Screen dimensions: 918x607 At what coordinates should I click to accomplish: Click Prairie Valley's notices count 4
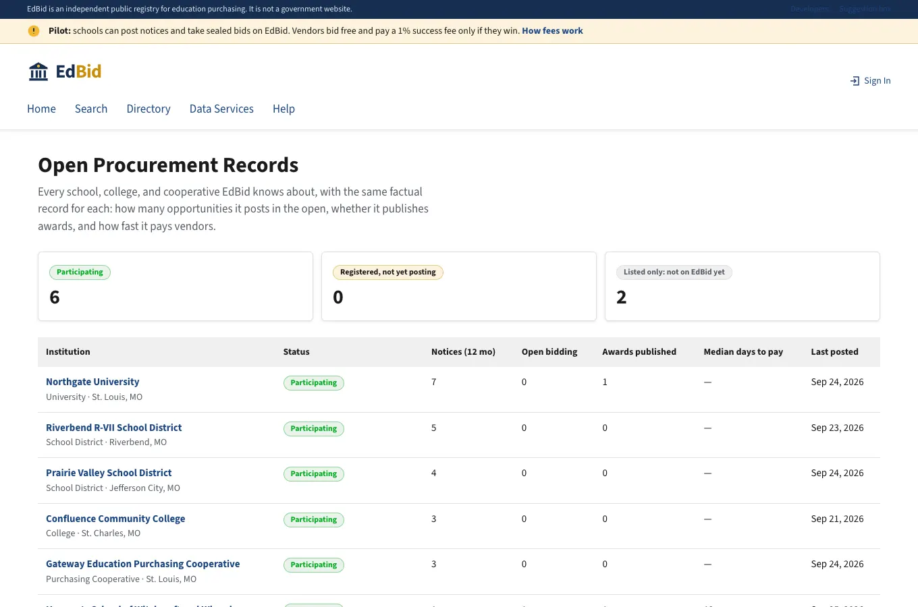(434, 473)
